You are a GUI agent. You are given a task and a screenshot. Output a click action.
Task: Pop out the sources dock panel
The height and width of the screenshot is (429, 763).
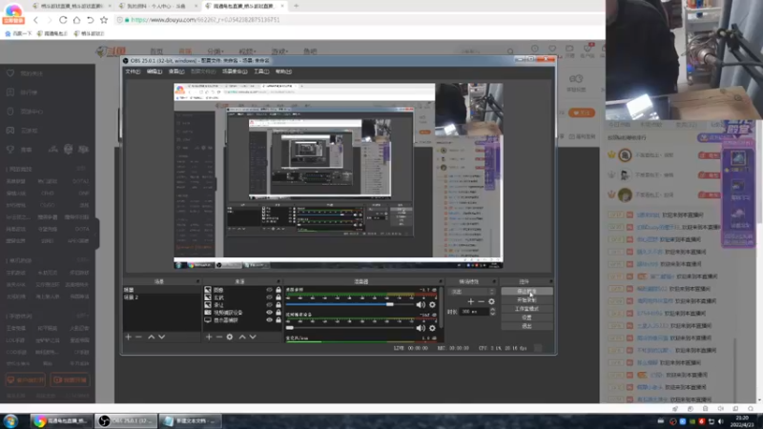click(x=278, y=281)
